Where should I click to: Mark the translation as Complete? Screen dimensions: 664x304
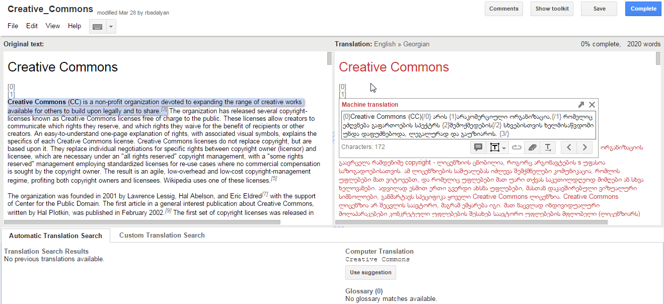tap(643, 9)
